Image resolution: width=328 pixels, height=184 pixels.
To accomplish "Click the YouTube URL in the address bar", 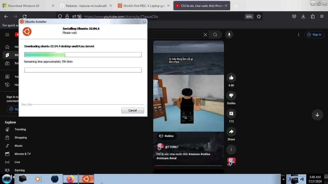I will click(121, 17).
